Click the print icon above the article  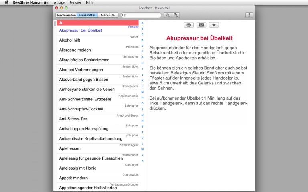[x=189, y=25]
